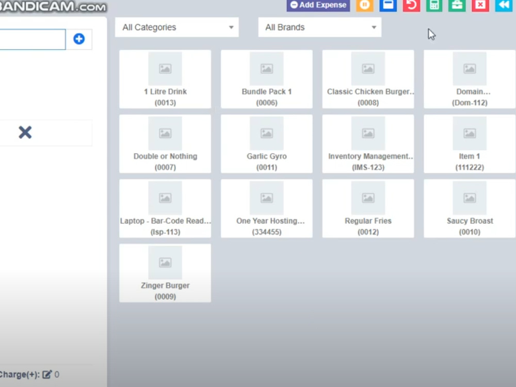Select the Domain (Dom-112) product
Image resolution: width=516 pixels, height=387 pixels.
tap(470, 79)
